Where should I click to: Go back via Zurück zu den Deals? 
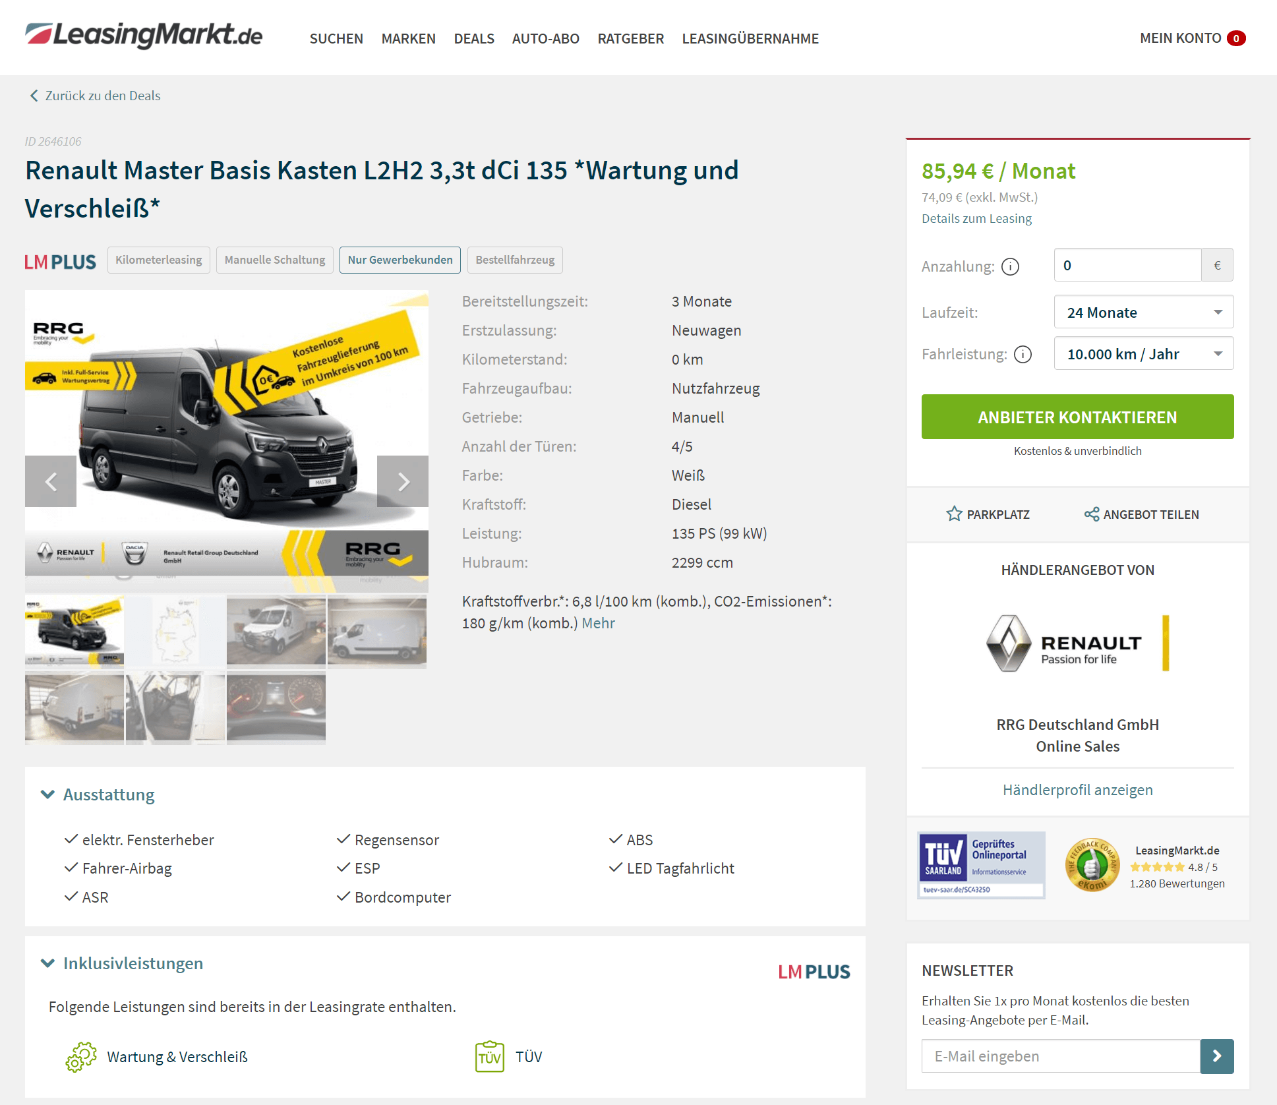96,96
